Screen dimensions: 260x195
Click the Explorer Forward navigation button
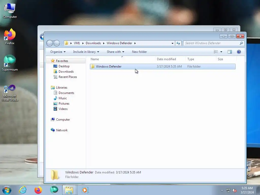57,43
